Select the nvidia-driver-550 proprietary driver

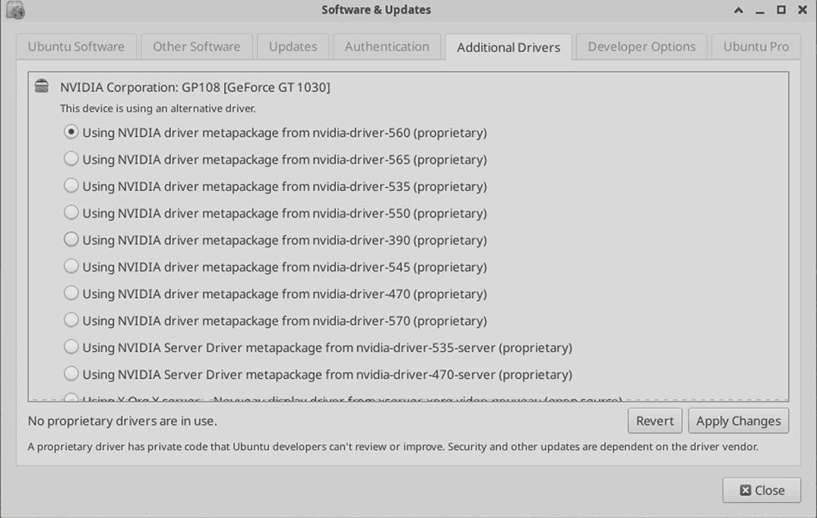point(71,212)
